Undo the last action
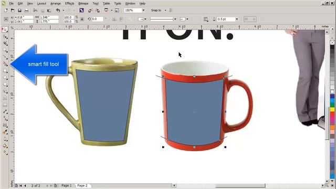336x189 pixels. [x=58, y=10]
